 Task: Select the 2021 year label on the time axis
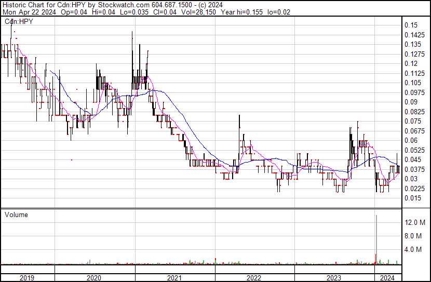(x=175, y=278)
